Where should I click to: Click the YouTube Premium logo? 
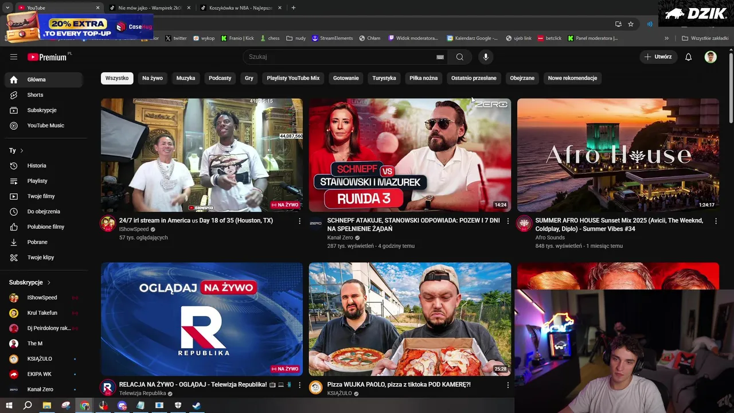click(x=47, y=57)
